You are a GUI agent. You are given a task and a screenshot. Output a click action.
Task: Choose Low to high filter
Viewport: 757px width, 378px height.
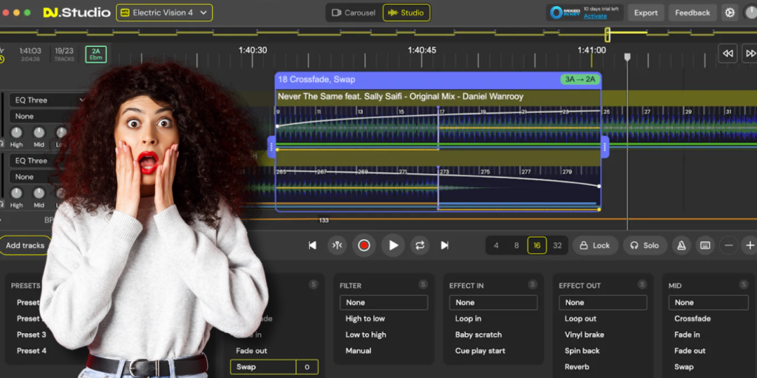(x=365, y=334)
